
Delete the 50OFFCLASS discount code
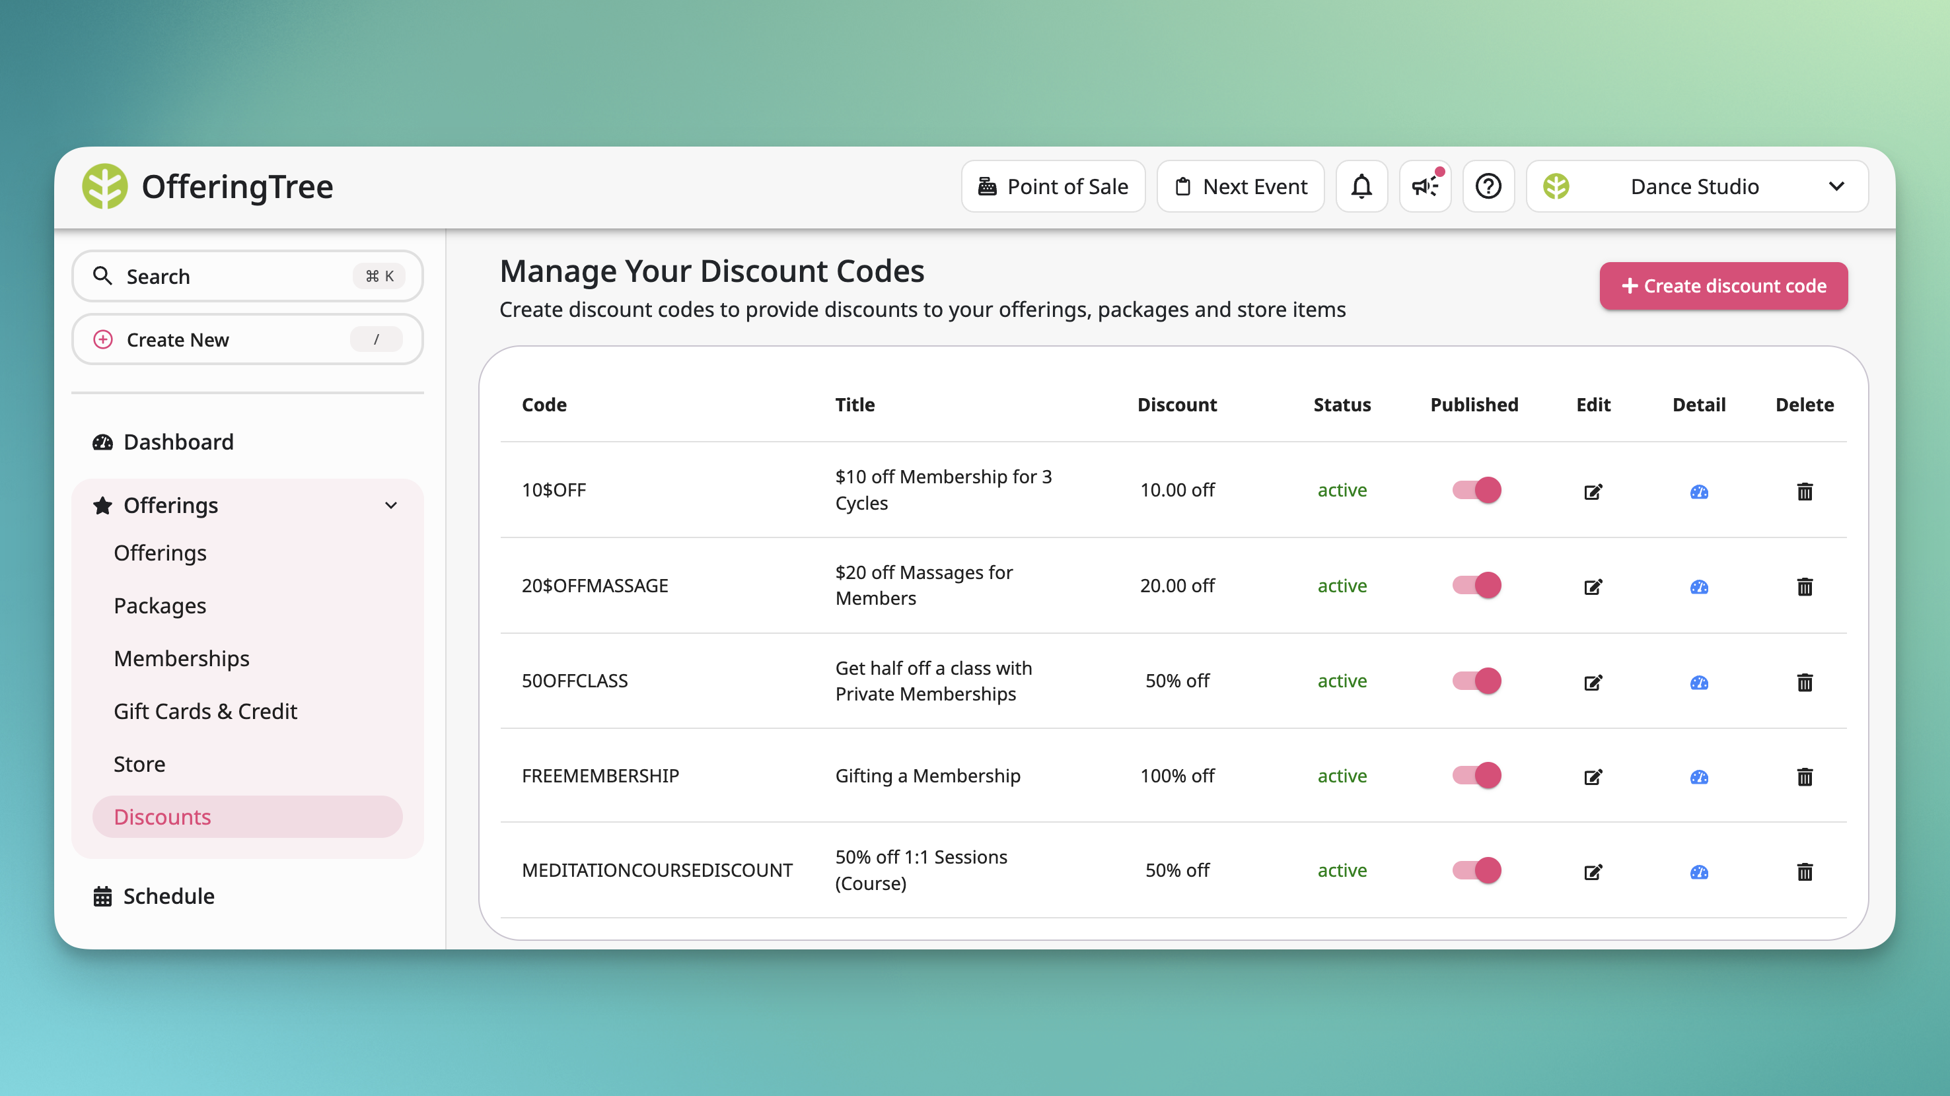[1805, 682]
